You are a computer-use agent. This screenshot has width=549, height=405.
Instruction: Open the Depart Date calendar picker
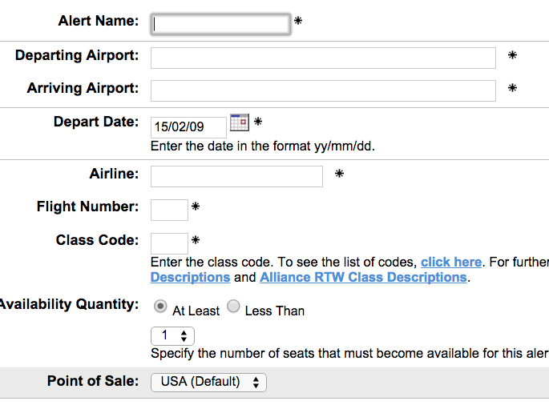tap(240, 122)
